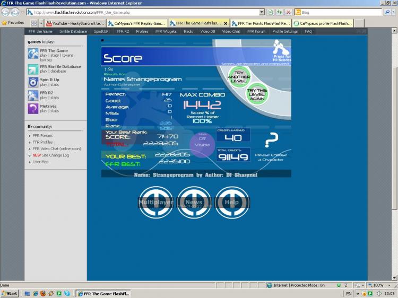Open the address bar URL dropdown

(262, 12)
